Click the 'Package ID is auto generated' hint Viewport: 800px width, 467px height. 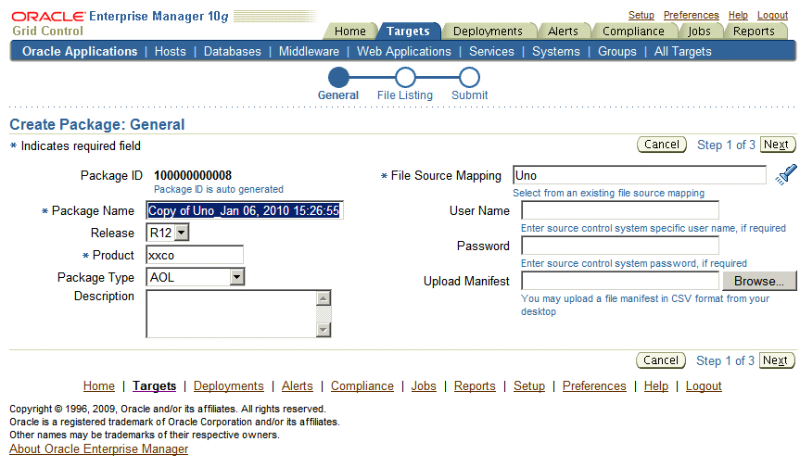[x=219, y=189]
